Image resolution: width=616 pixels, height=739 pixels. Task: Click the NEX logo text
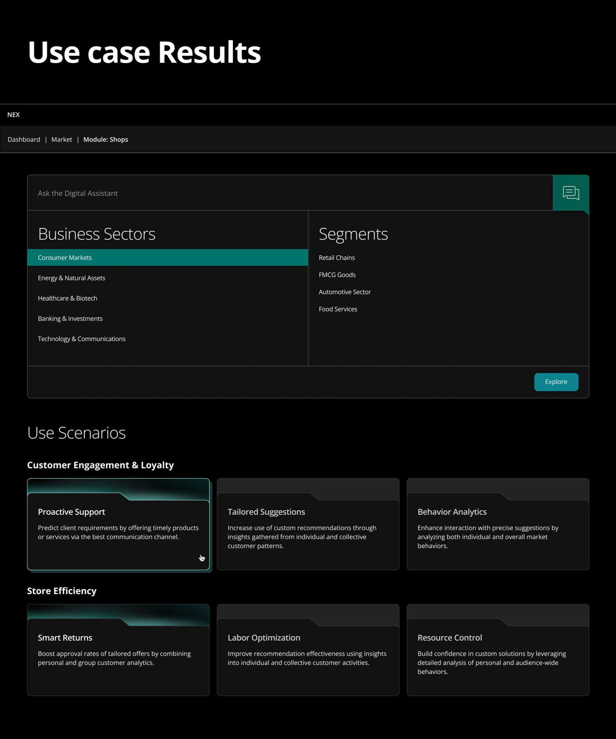point(13,115)
